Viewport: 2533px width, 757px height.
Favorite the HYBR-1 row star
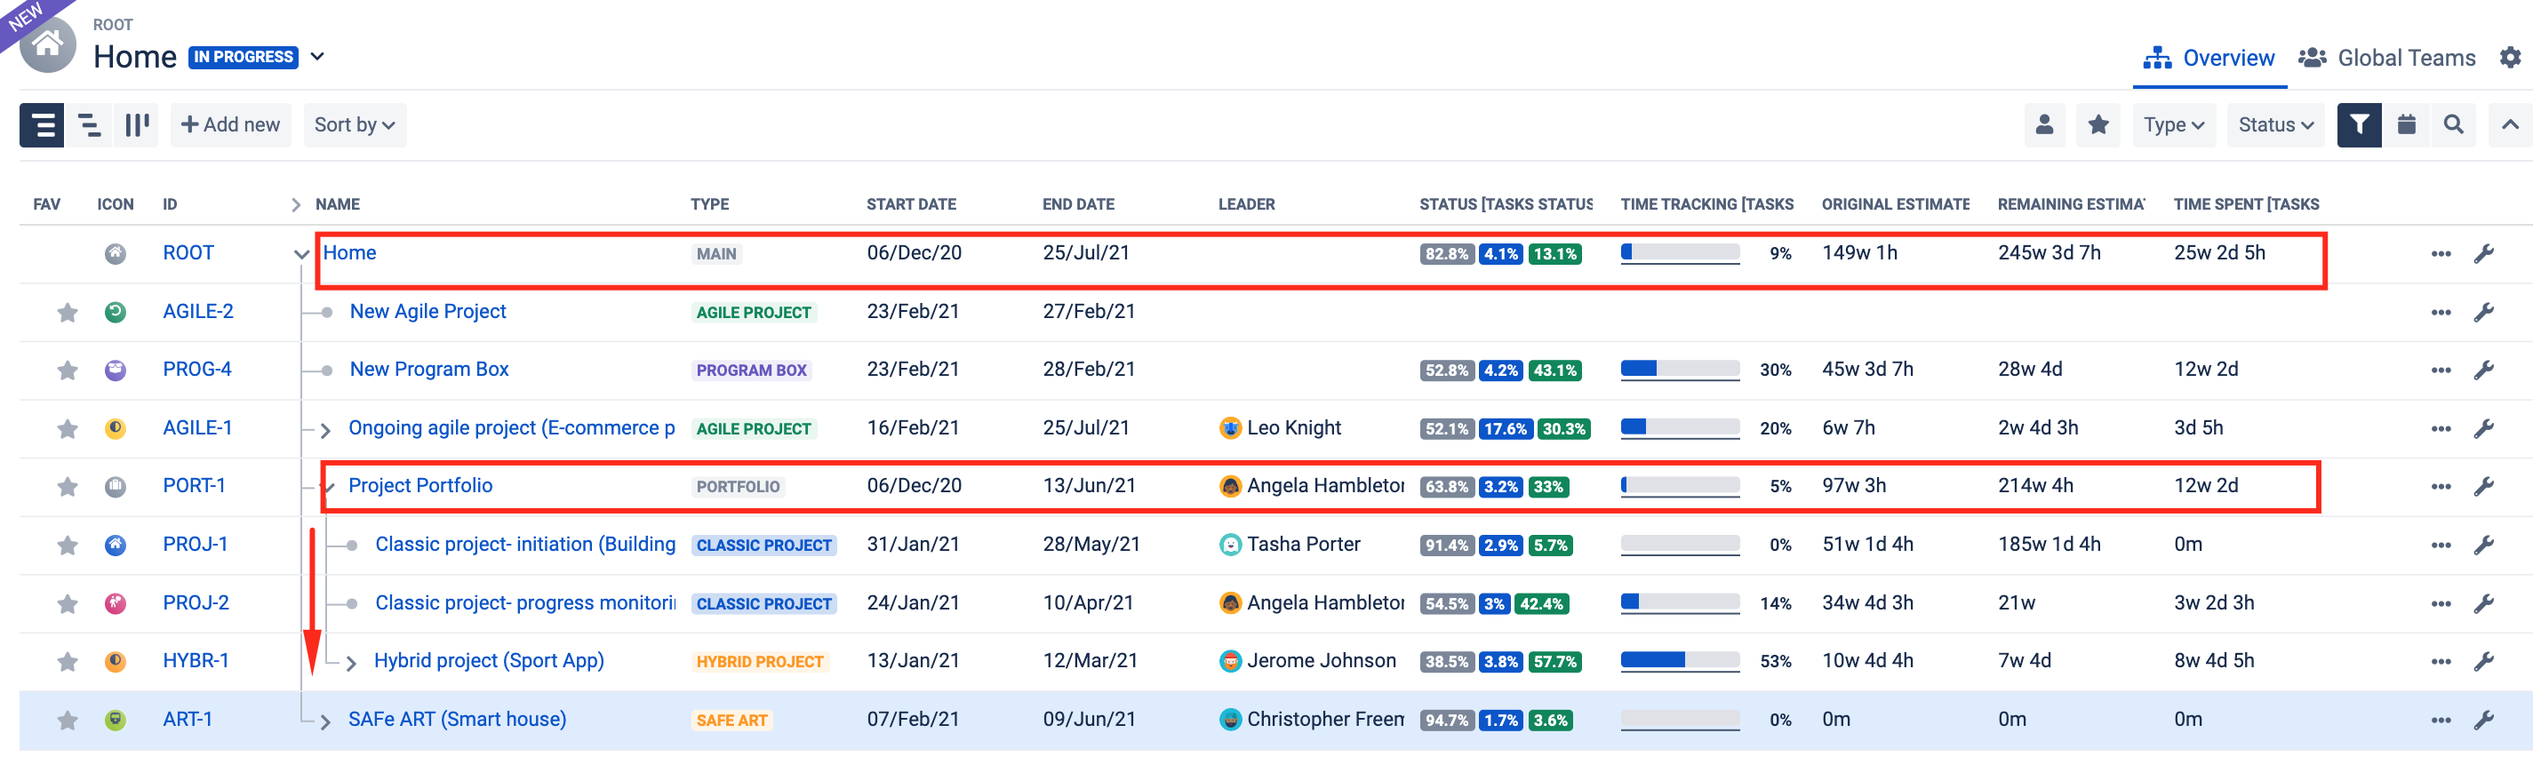pos(67,662)
